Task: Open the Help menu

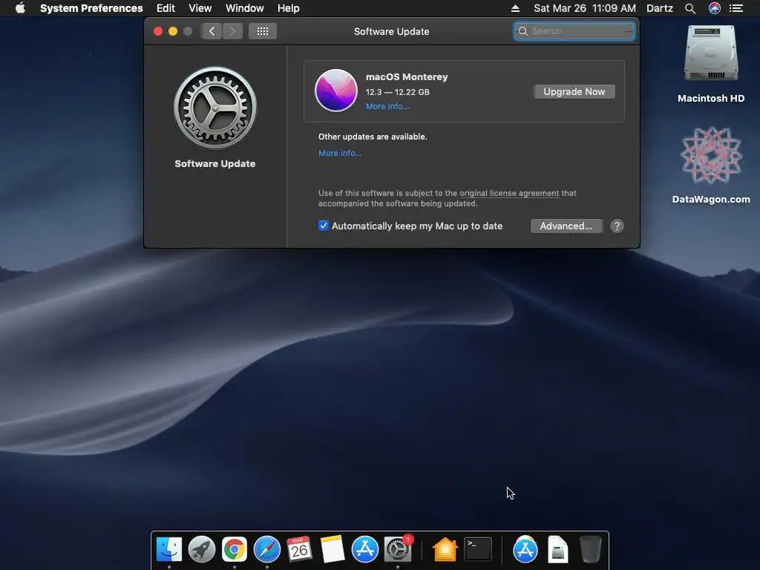Action: pos(289,8)
